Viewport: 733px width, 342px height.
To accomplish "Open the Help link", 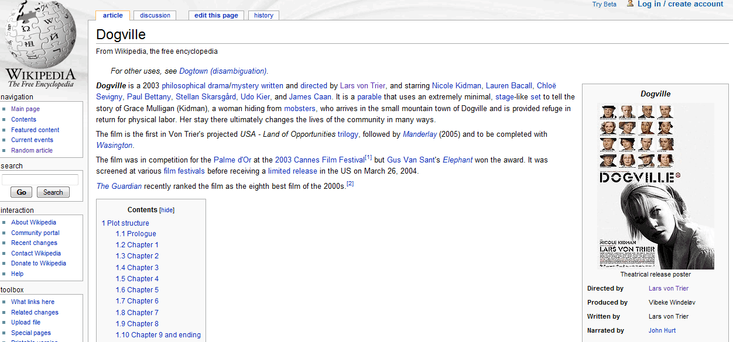I will pyautogui.click(x=18, y=274).
